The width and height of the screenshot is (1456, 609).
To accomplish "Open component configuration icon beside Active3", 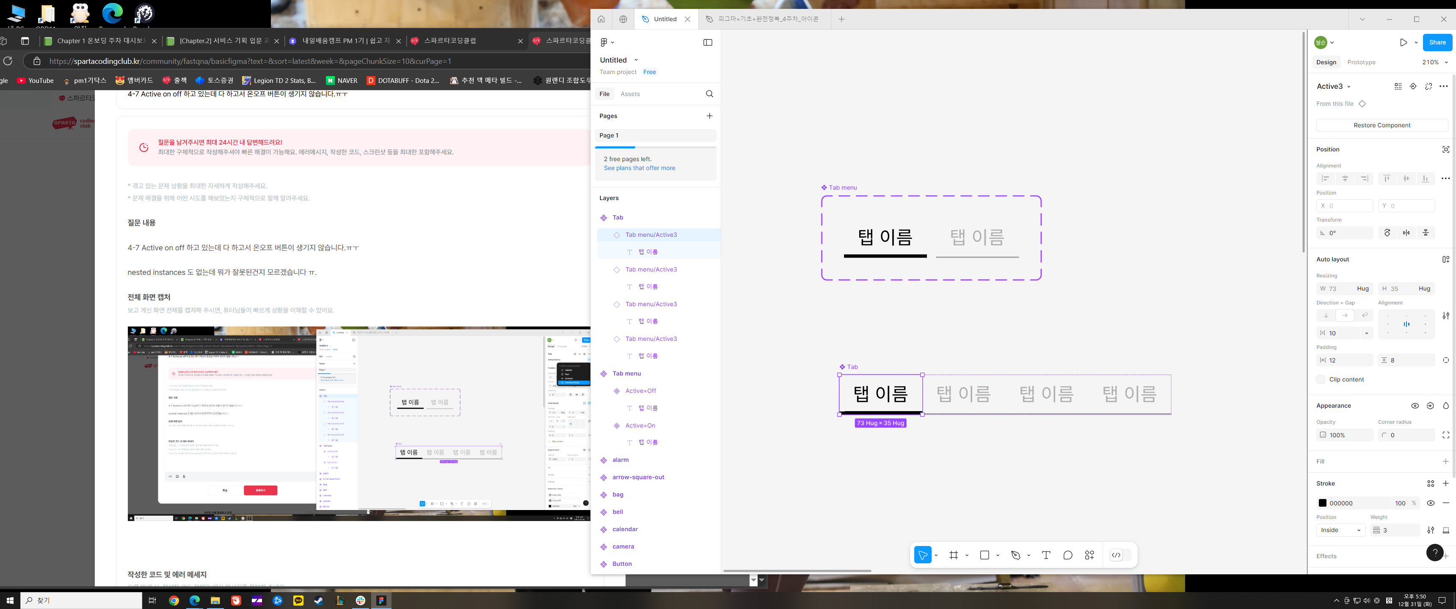I will click(1398, 86).
